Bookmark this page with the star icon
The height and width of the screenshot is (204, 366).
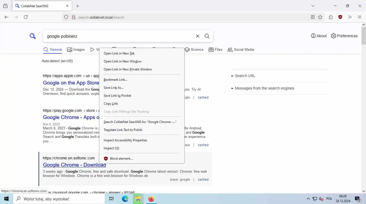320,17
